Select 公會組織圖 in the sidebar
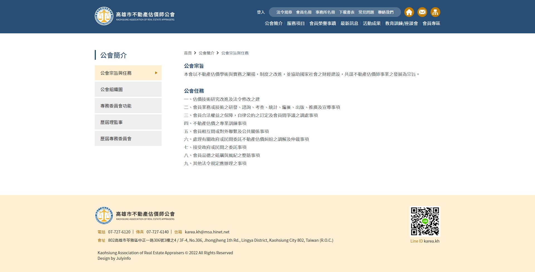Image resolution: width=535 pixels, height=272 pixels. 111,89
